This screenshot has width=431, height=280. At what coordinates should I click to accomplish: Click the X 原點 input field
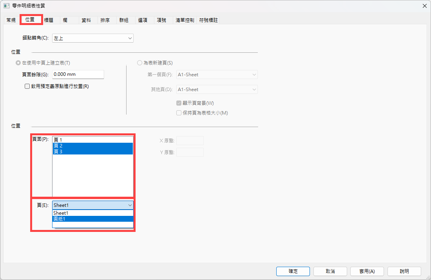(190, 141)
